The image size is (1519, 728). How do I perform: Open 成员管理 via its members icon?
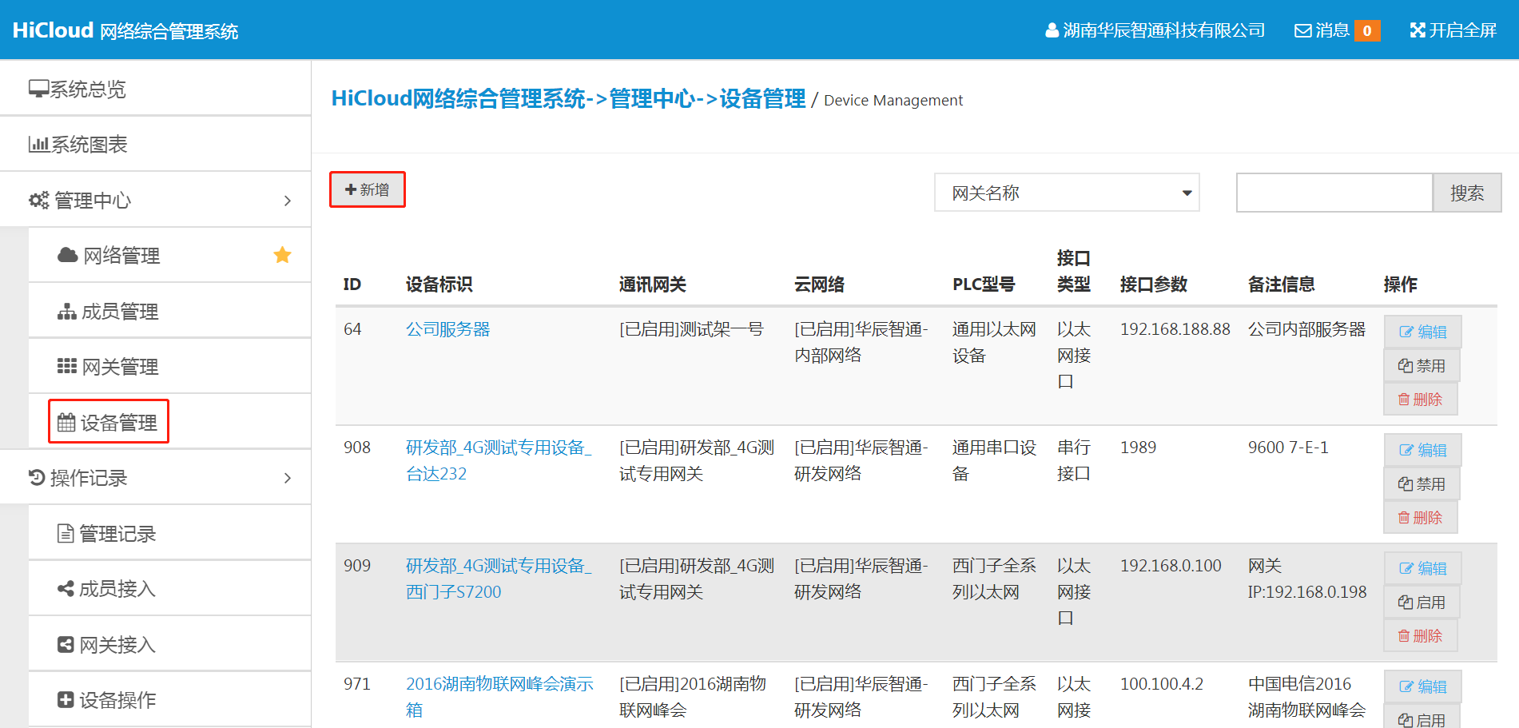click(x=66, y=310)
